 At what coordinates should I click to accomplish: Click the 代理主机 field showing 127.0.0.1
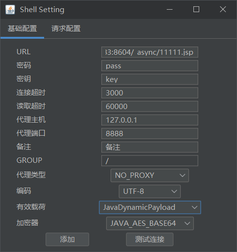[x=150, y=120]
